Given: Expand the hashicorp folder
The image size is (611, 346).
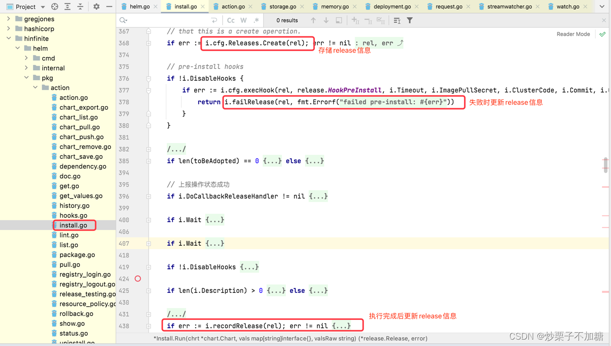Looking at the screenshot, I should click(x=8, y=29).
